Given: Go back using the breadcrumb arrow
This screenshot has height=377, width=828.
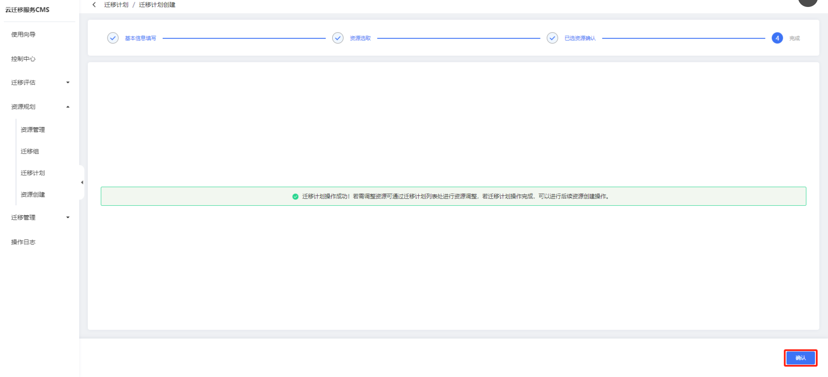Looking at the screenshot, I should click(94, 5).
